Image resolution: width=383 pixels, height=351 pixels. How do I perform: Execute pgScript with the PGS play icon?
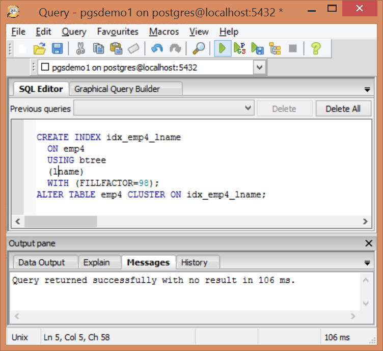pyautogui.click(x=239, y=48)
